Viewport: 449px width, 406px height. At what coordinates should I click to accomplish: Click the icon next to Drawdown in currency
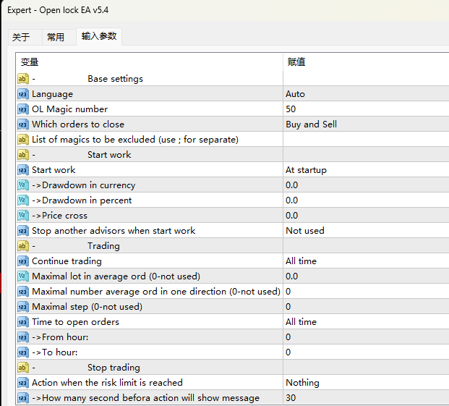pyautogui.click(x=22, y=185)
